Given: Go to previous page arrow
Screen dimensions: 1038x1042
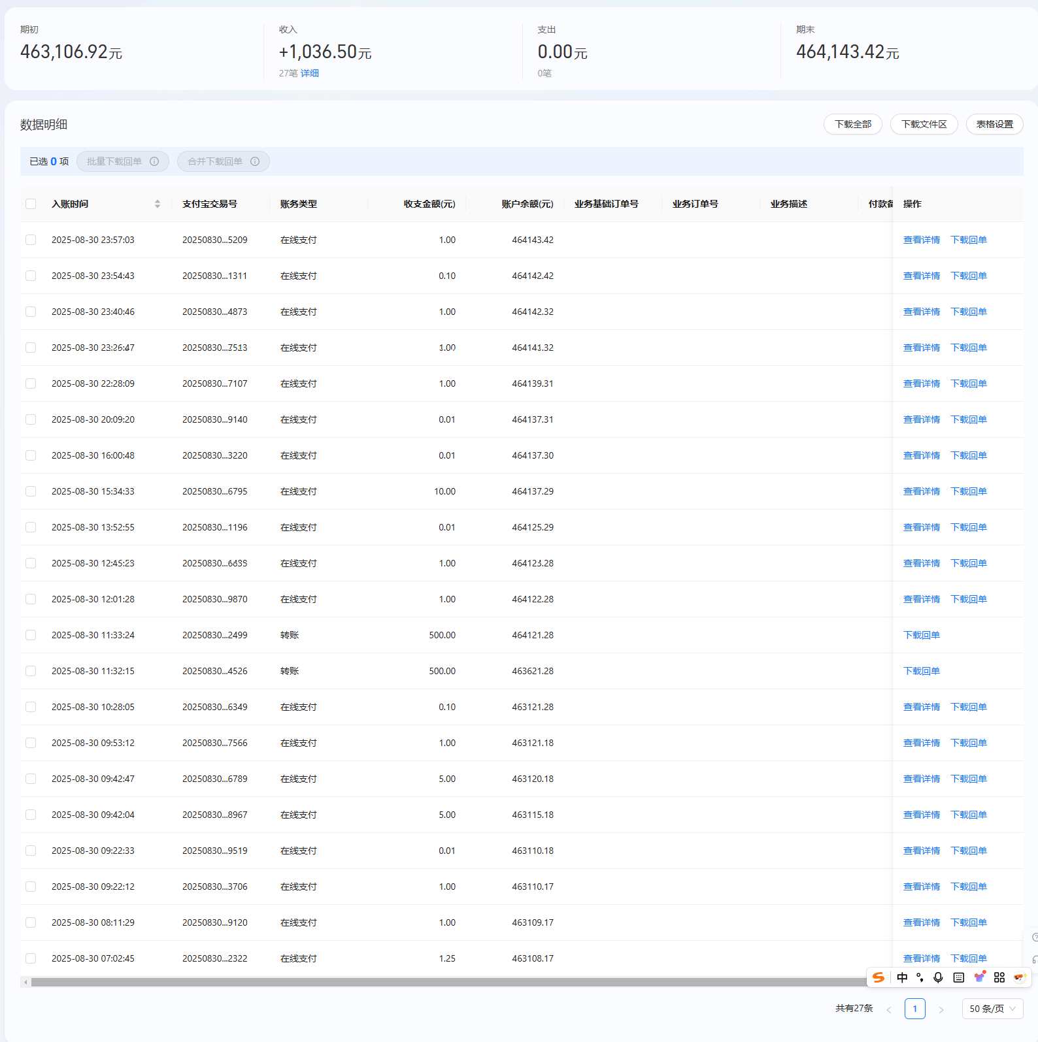Looking at the screenshot, I should [889, 1009].
